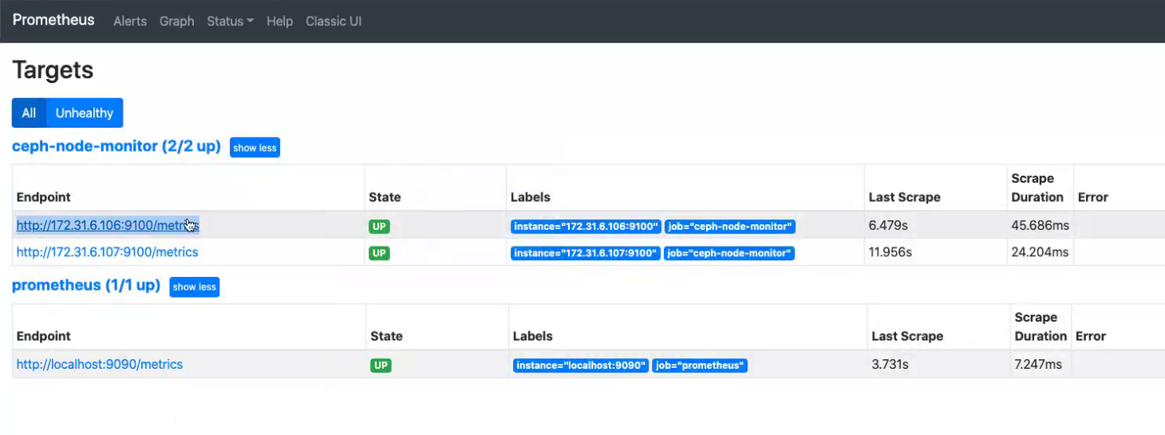This screenshot has height=435, width=1165.
Task: Click instance="172.31.6.107:9100" label
Action: (x=586, y=253)
